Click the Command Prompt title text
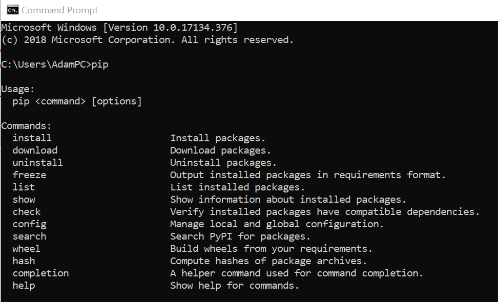498x302 pixels. (60, 9)
